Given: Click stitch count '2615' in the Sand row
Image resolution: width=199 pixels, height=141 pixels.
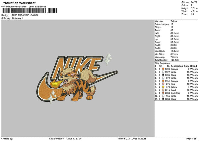Looking at the screenshot, I should tap(167, 90).
